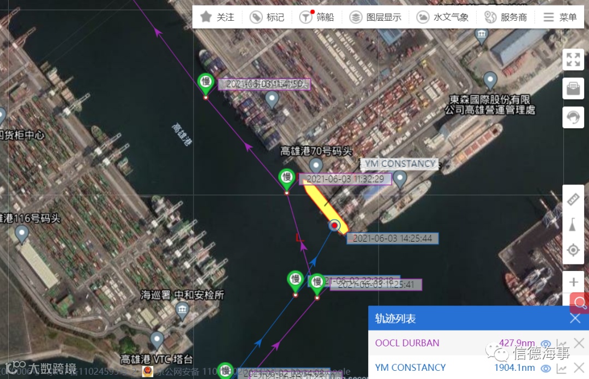Click the 東森國際股份有限公司 location pin

(x=490, y=80)
